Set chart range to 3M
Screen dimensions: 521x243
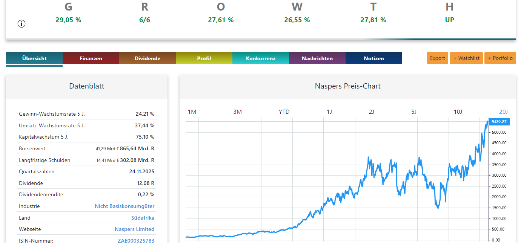(x=237, y=112)
